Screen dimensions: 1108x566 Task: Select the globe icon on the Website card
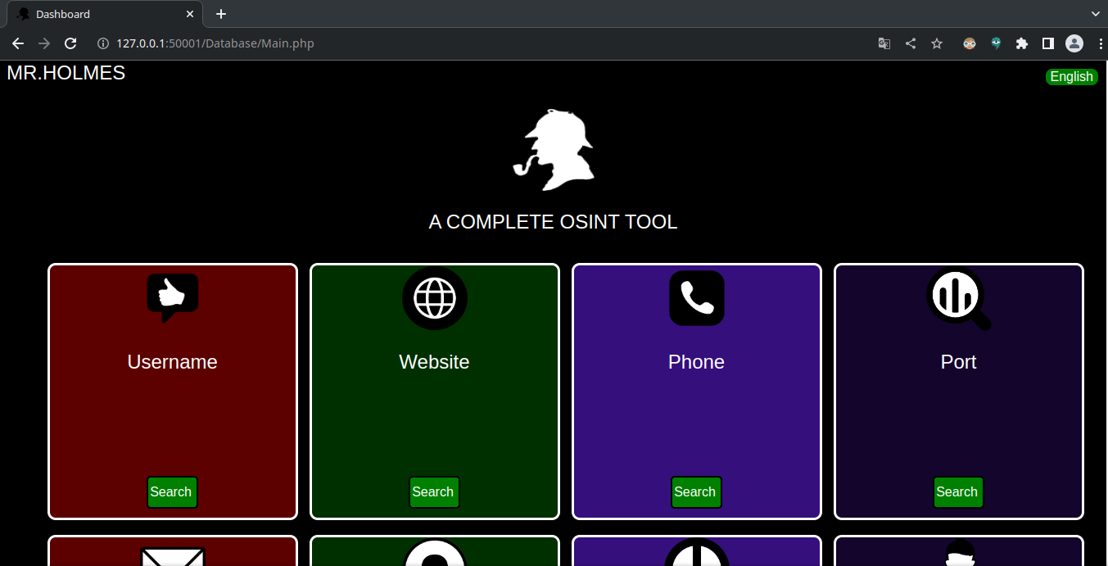pos(434,298)
